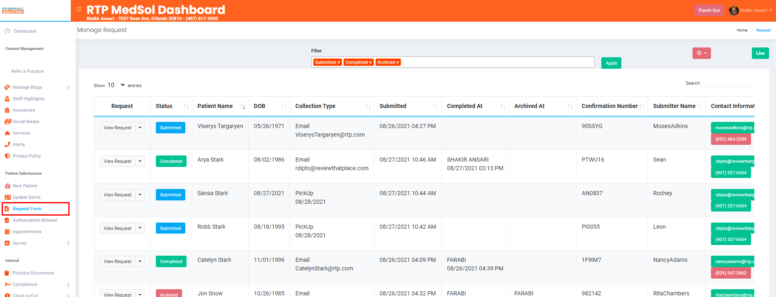Open Appointments menu item
776x297 pixels.
pyautogui.click(x=27, y=232)
